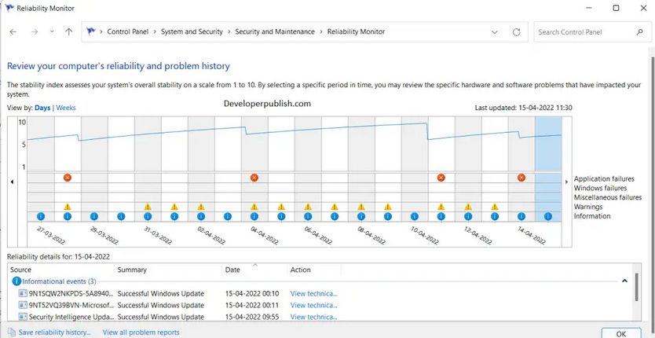Click the date cell 15-04-2022 09:55
Image resolution: width=655 pixels, height=338 pixels.
coord(252,317)
